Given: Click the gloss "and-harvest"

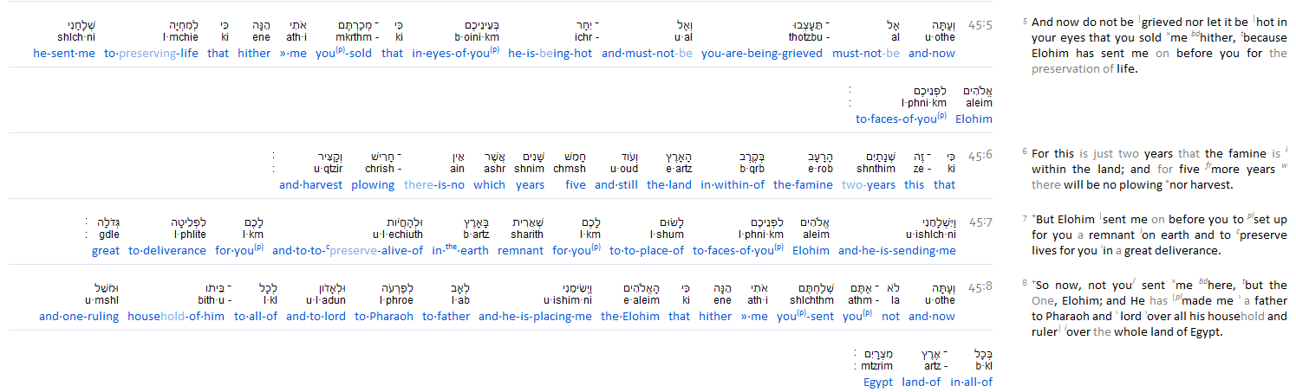Looking at the screenshot, I should (310, 184).
